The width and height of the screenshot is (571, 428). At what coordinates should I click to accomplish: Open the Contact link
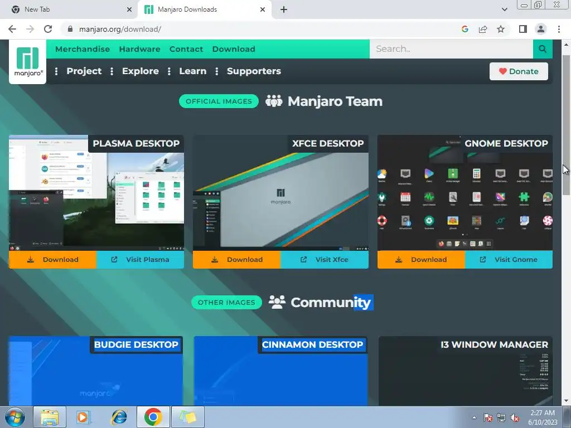click(186, 49)
